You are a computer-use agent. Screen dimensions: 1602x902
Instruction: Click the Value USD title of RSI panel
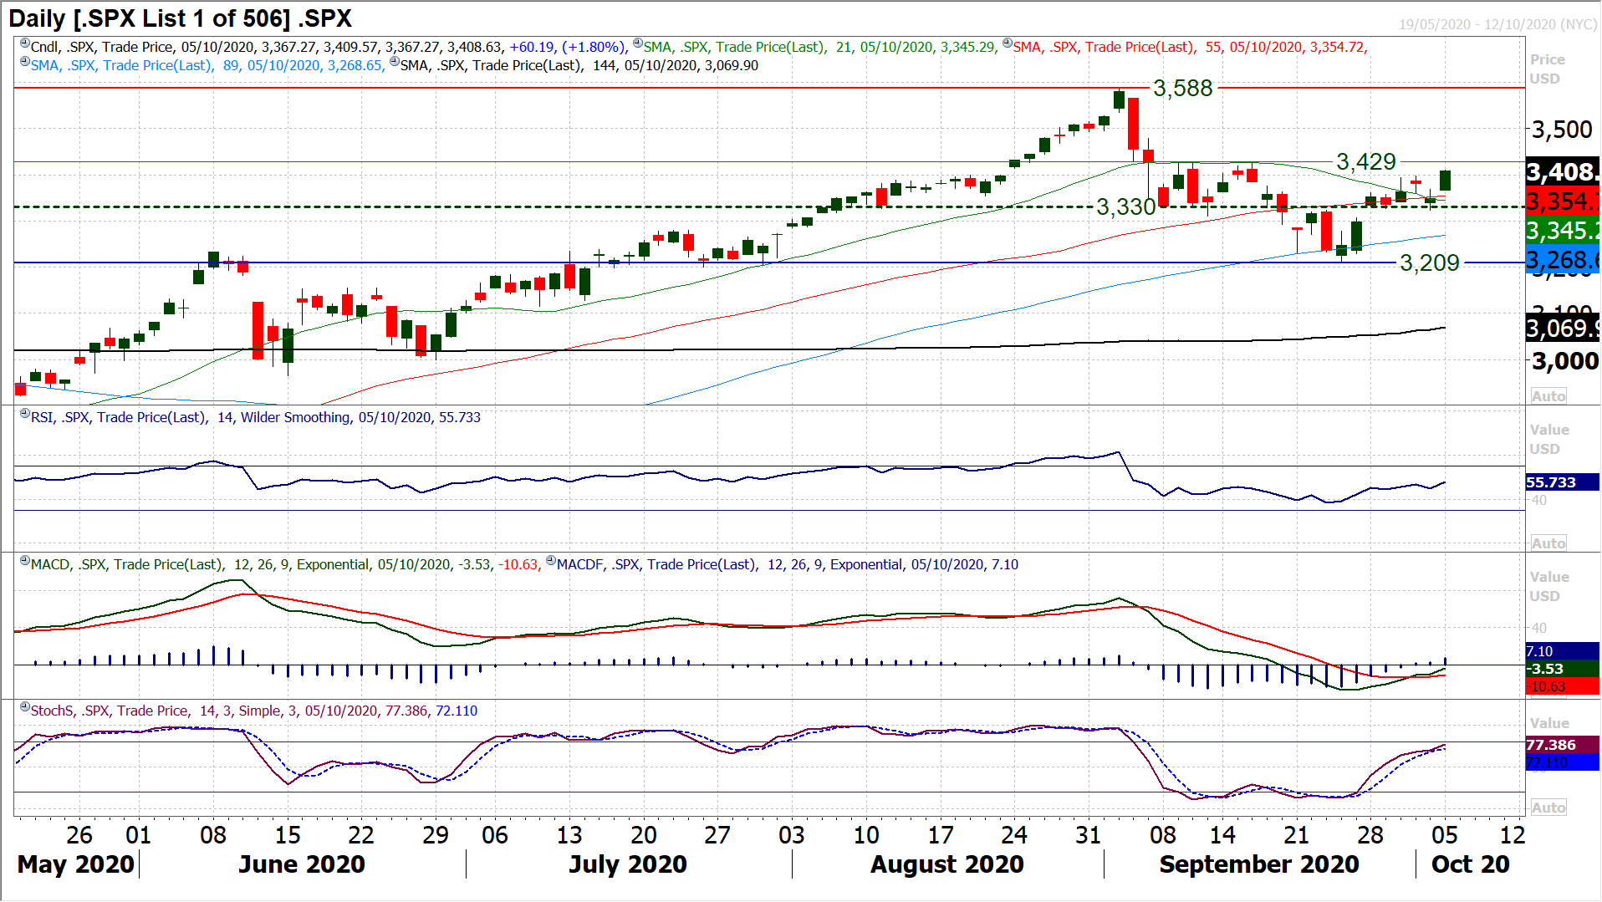click(1549, 439)
